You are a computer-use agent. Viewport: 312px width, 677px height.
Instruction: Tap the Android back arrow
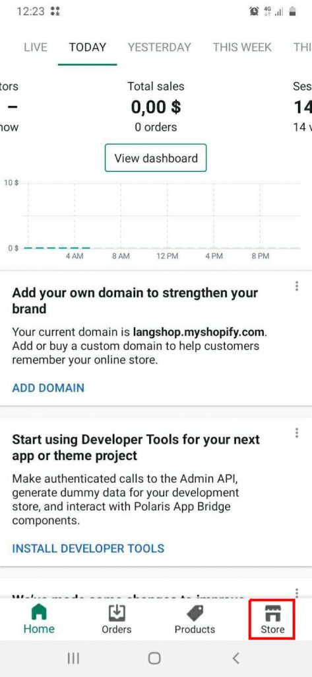click(235, 658)
